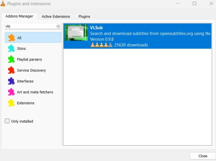Click the Close button
This screenshot has width=216, height=161.
[203, 156]
